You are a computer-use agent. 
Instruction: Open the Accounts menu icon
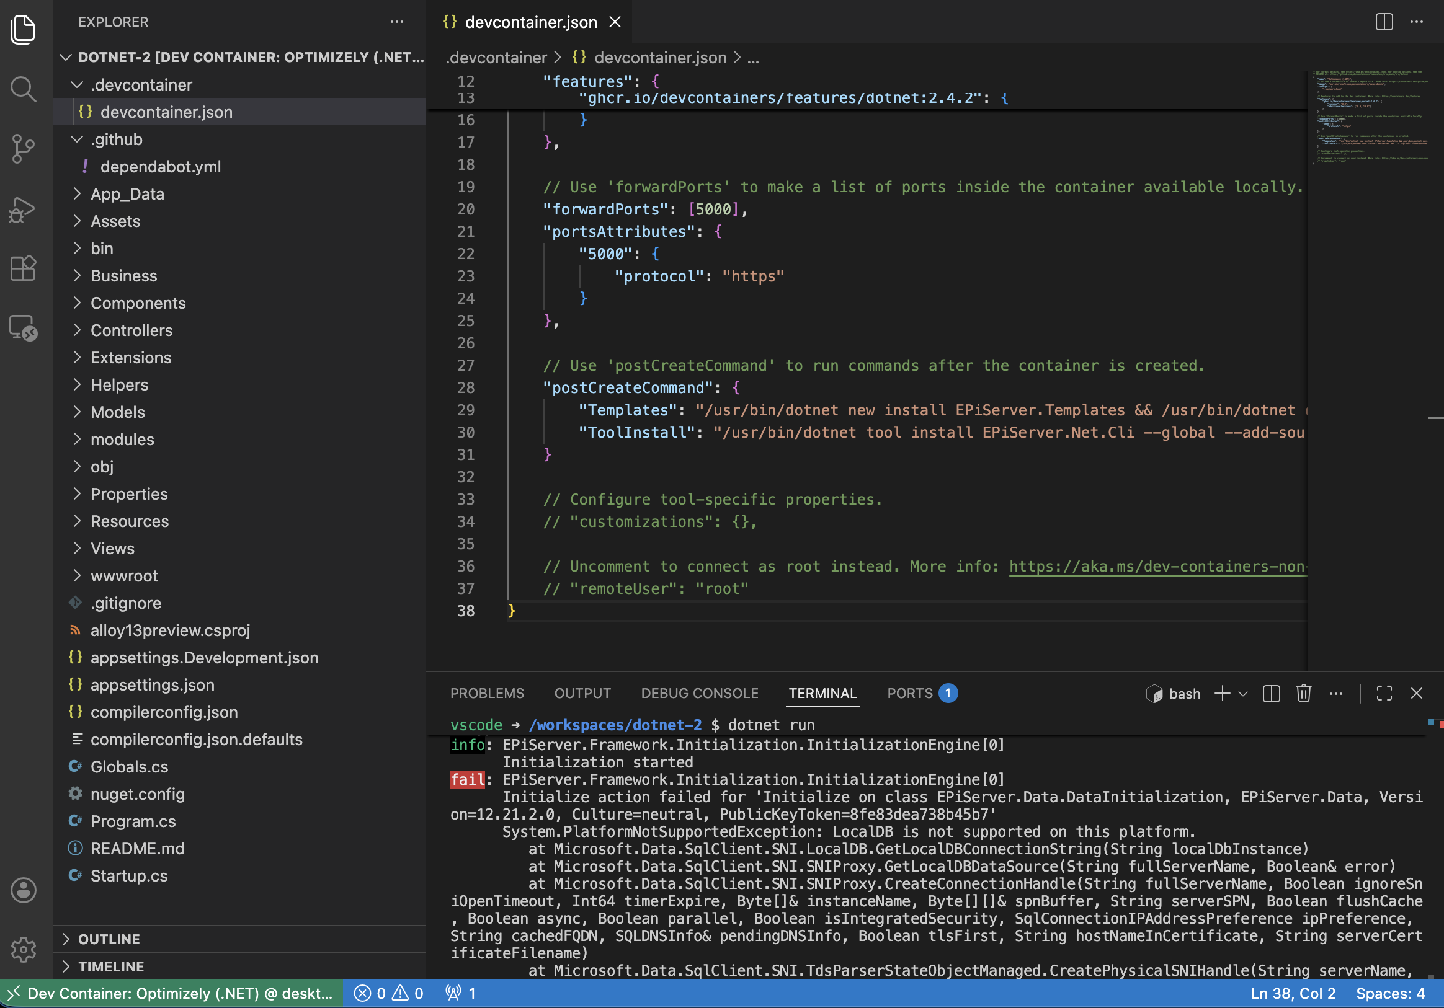click(x=24, y=890)
